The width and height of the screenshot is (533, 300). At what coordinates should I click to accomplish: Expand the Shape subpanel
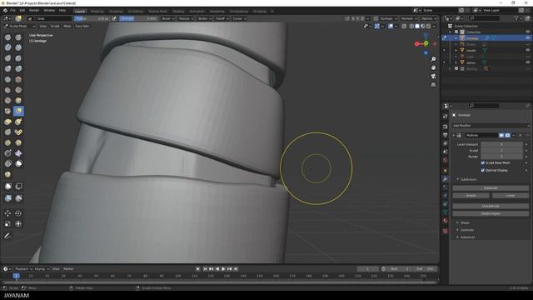point(465,222)
